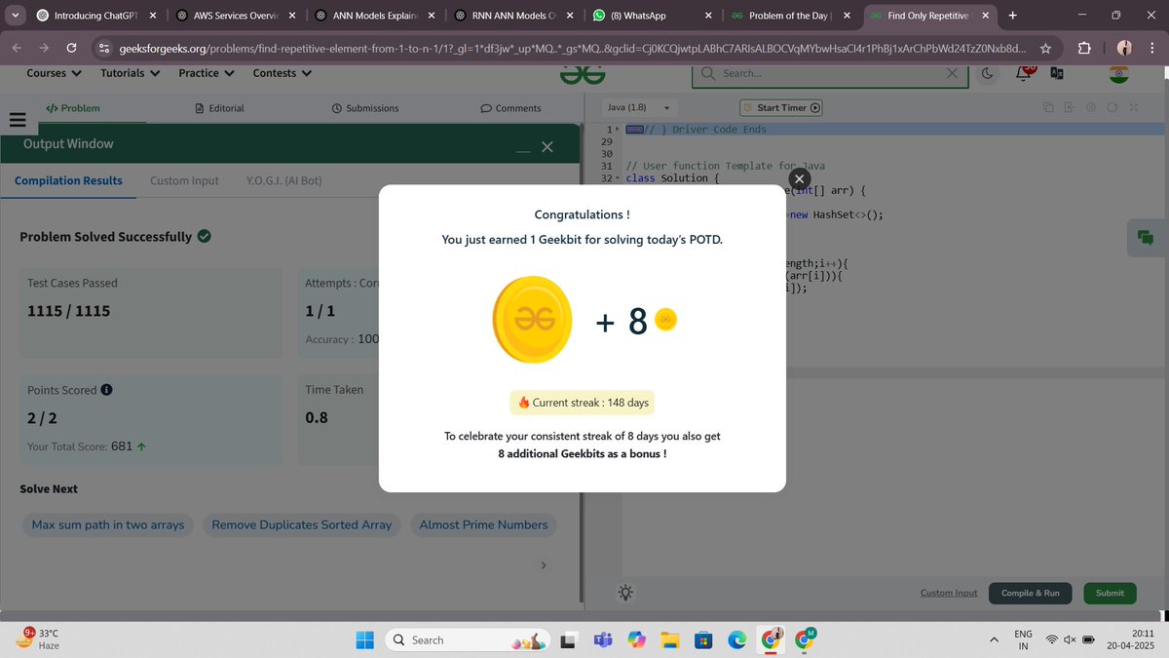
Task: Switch to ANN Models Explained browser tab
Action: 376,16
